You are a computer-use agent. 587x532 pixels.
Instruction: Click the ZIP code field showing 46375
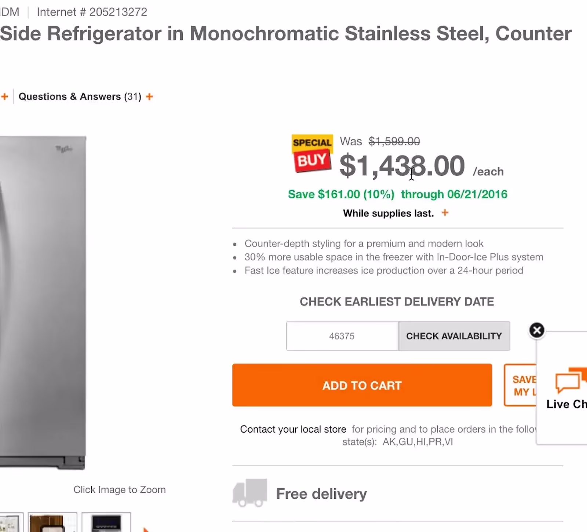(342, 336)
